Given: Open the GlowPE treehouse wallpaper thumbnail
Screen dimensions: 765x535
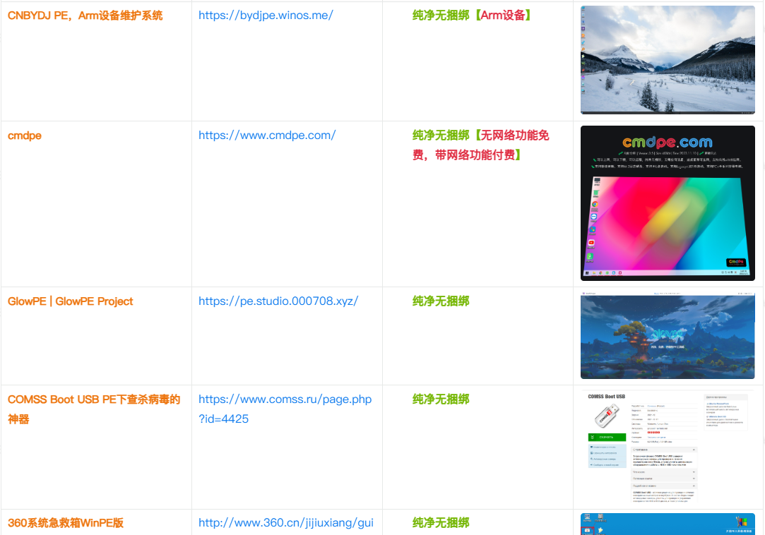Looking at the screenshot, I should pyautogui.click(x=668, y=336).
